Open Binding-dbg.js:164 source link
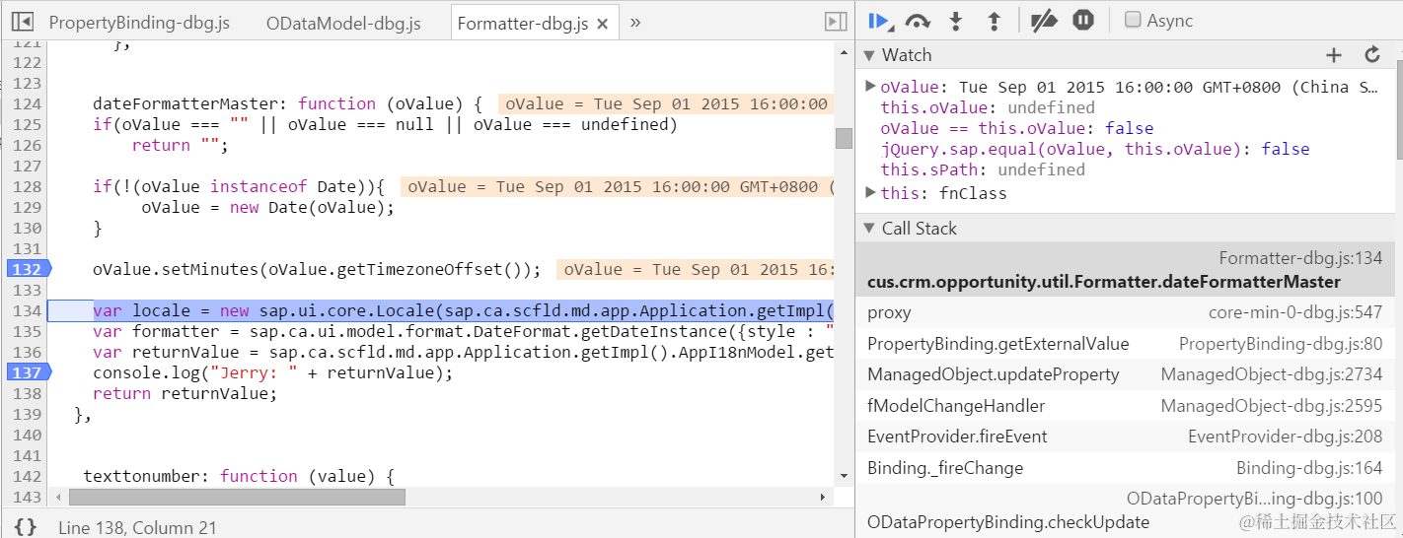Screen dimensions: 1403x538 (1309, 468)
